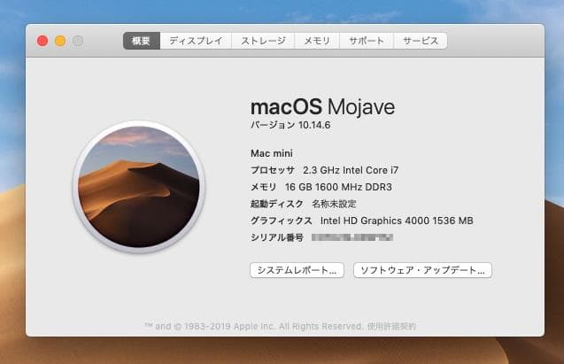Click the プロセッサ label
The image size is (564, 364).
tap(273, 170)
